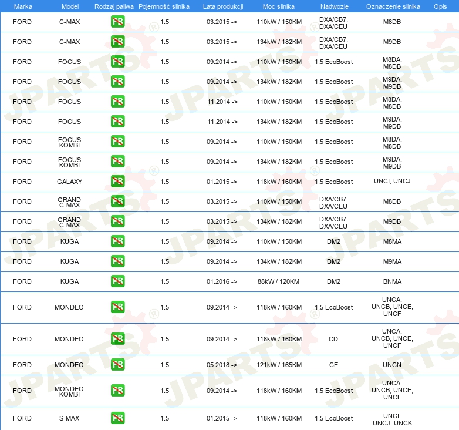
Task: Click the 88kW / 120KM power value
Action: (x=278, y=281)
